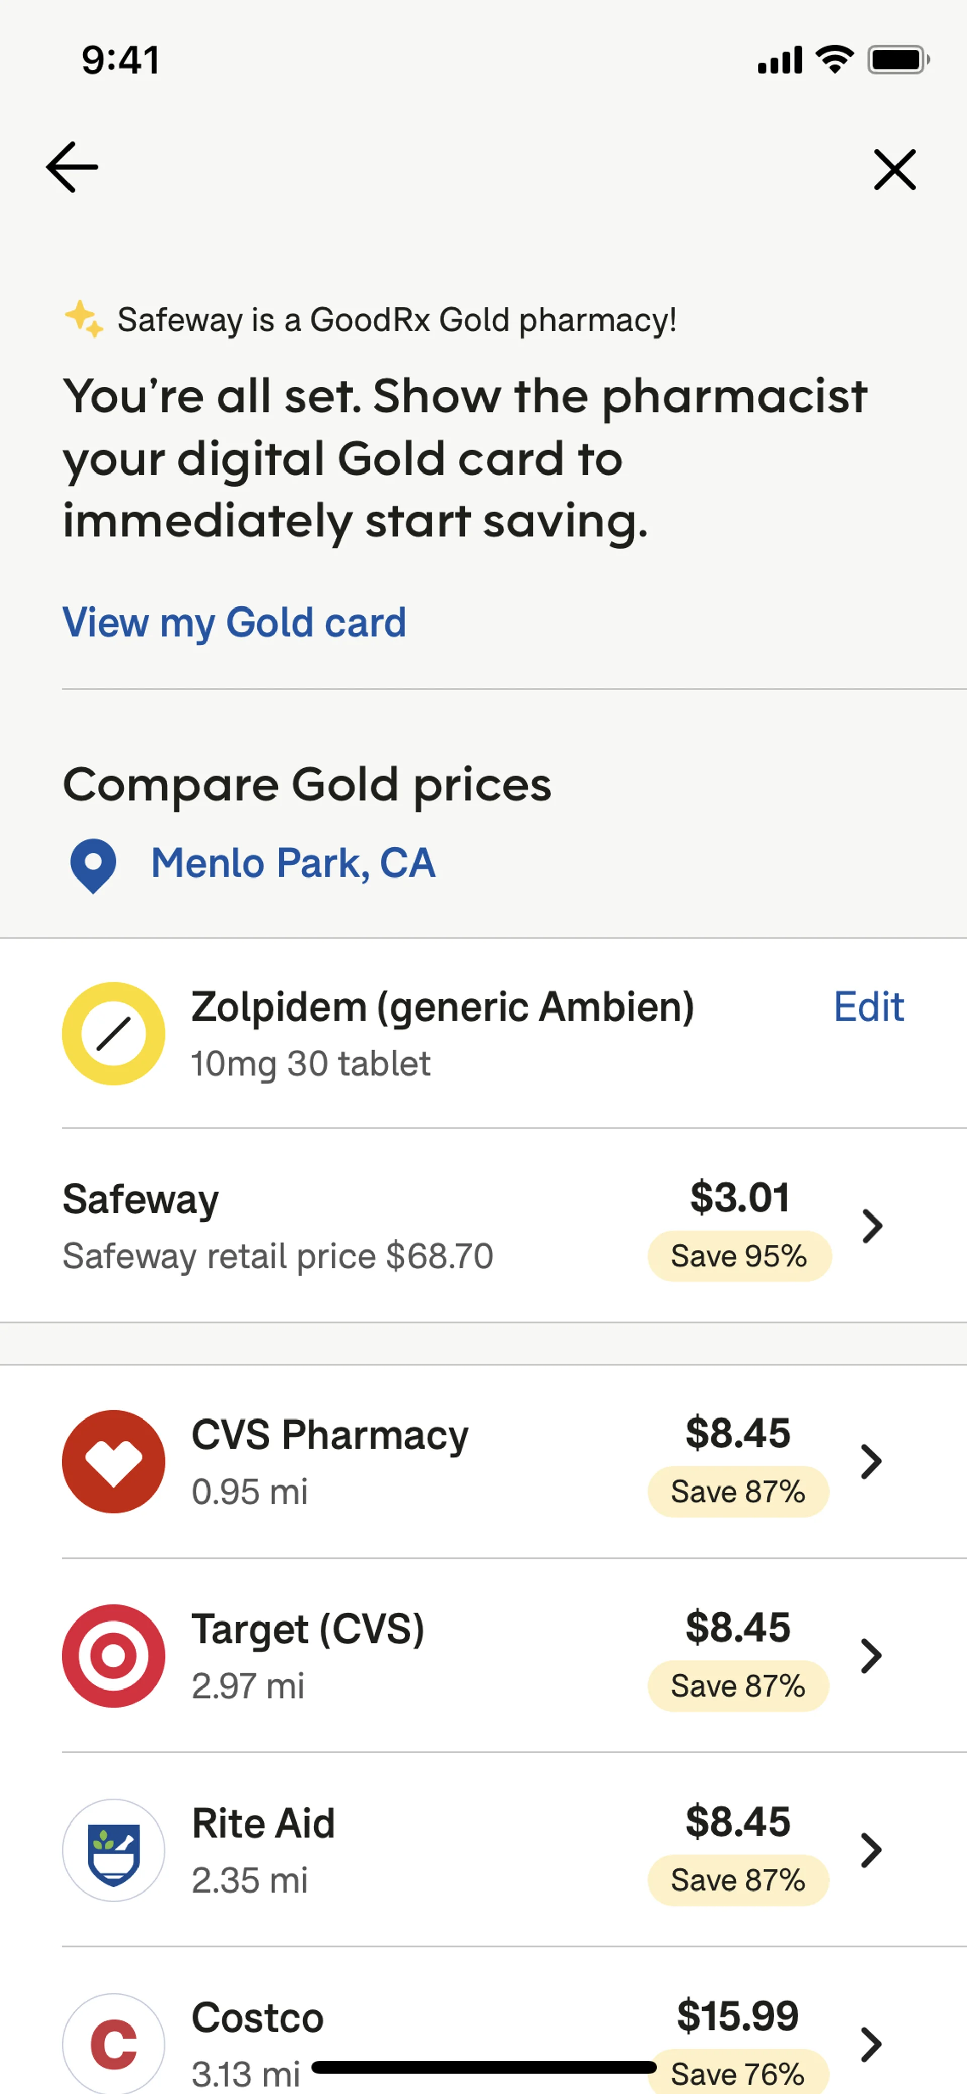The width and height of the screenshot is (967, 2094).
Task: Tap the yellow Zolpidem pill icon
Action: point(114,1033)
